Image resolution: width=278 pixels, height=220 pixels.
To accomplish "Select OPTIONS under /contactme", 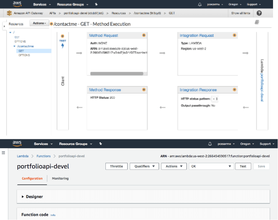I will click(24, 55).
